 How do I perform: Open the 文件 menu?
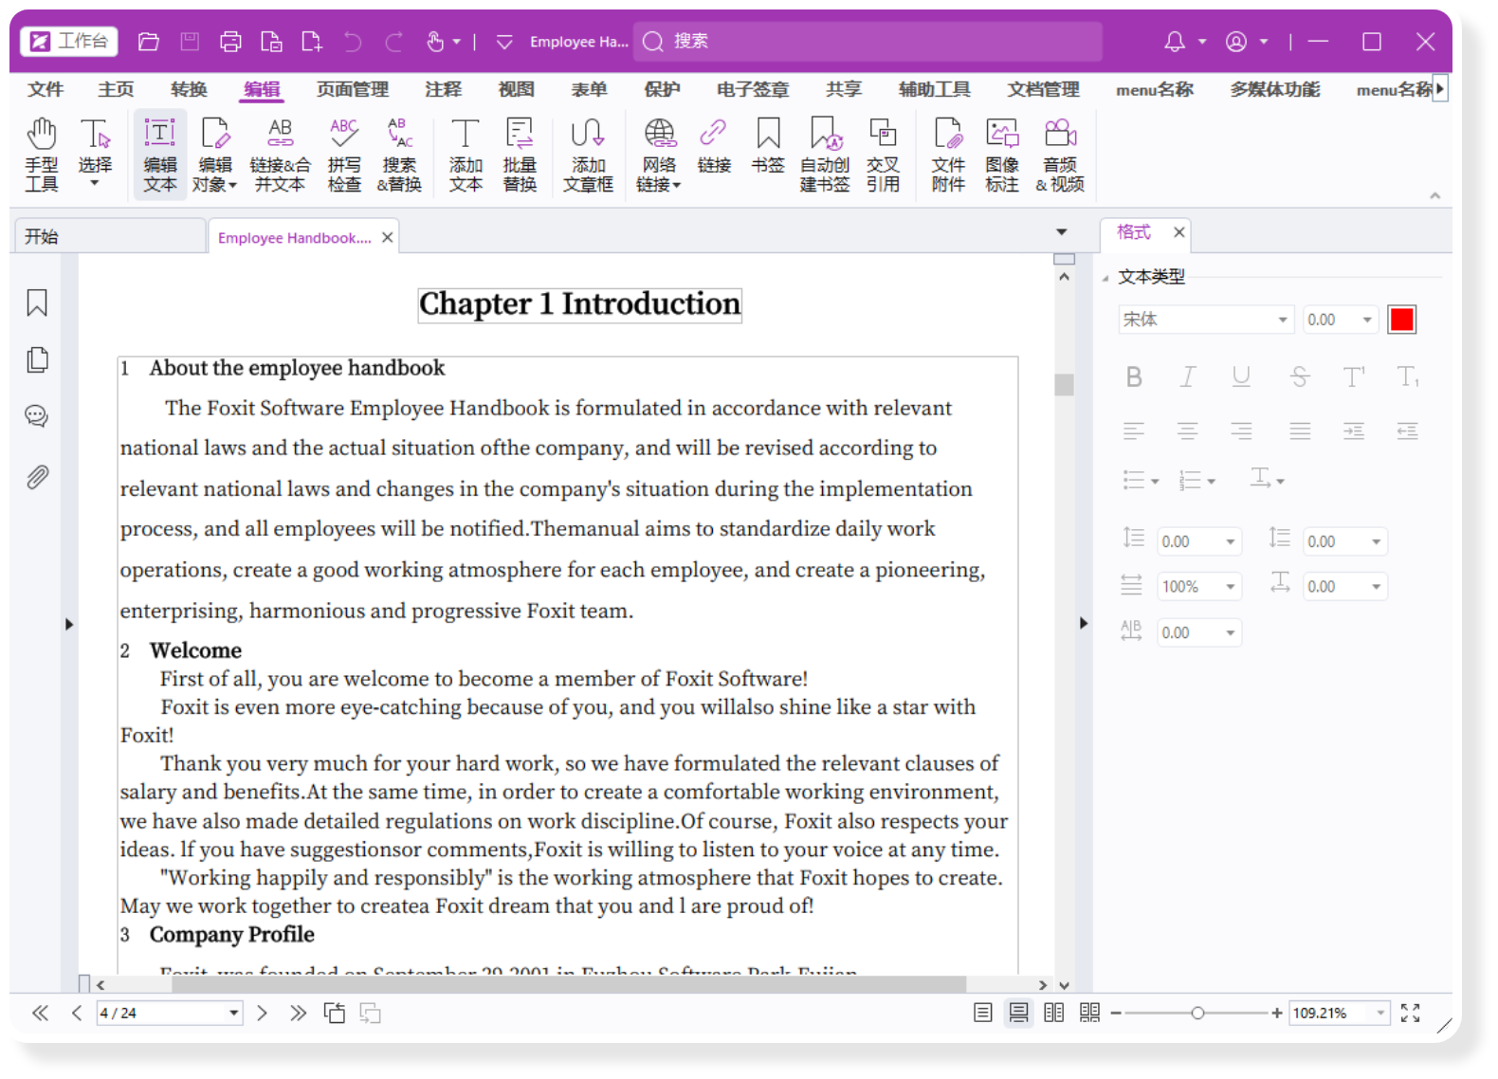point(46,89)
